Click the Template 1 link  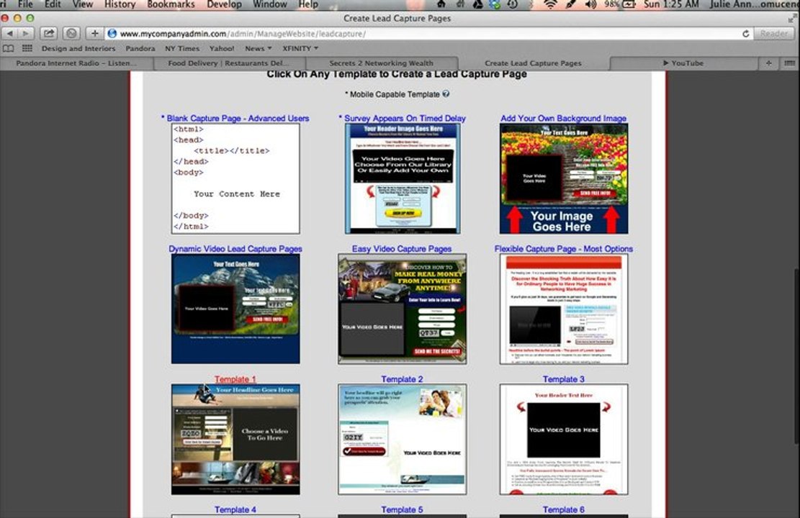click(235, 379)
